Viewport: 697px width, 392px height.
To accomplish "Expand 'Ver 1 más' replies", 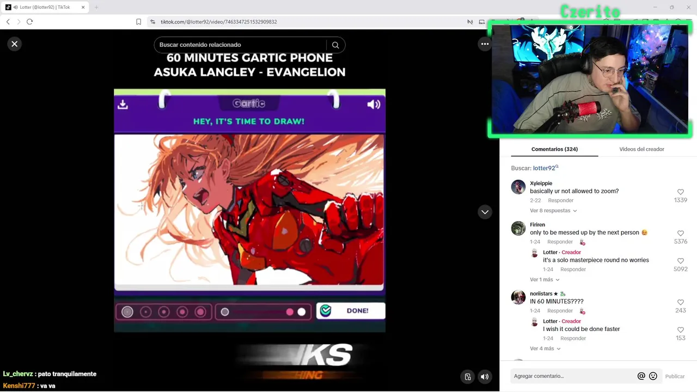I will (x=545, y=279).
